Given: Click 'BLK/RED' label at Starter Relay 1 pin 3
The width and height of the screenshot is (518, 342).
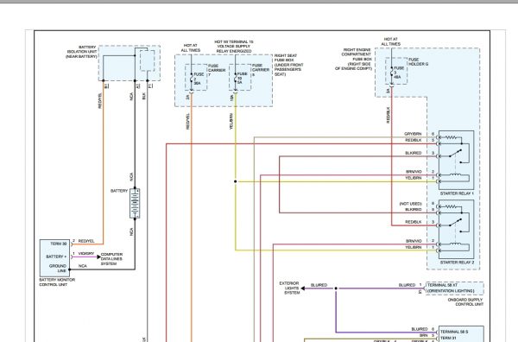Looking at the screenshot, I should click(414, 153).
